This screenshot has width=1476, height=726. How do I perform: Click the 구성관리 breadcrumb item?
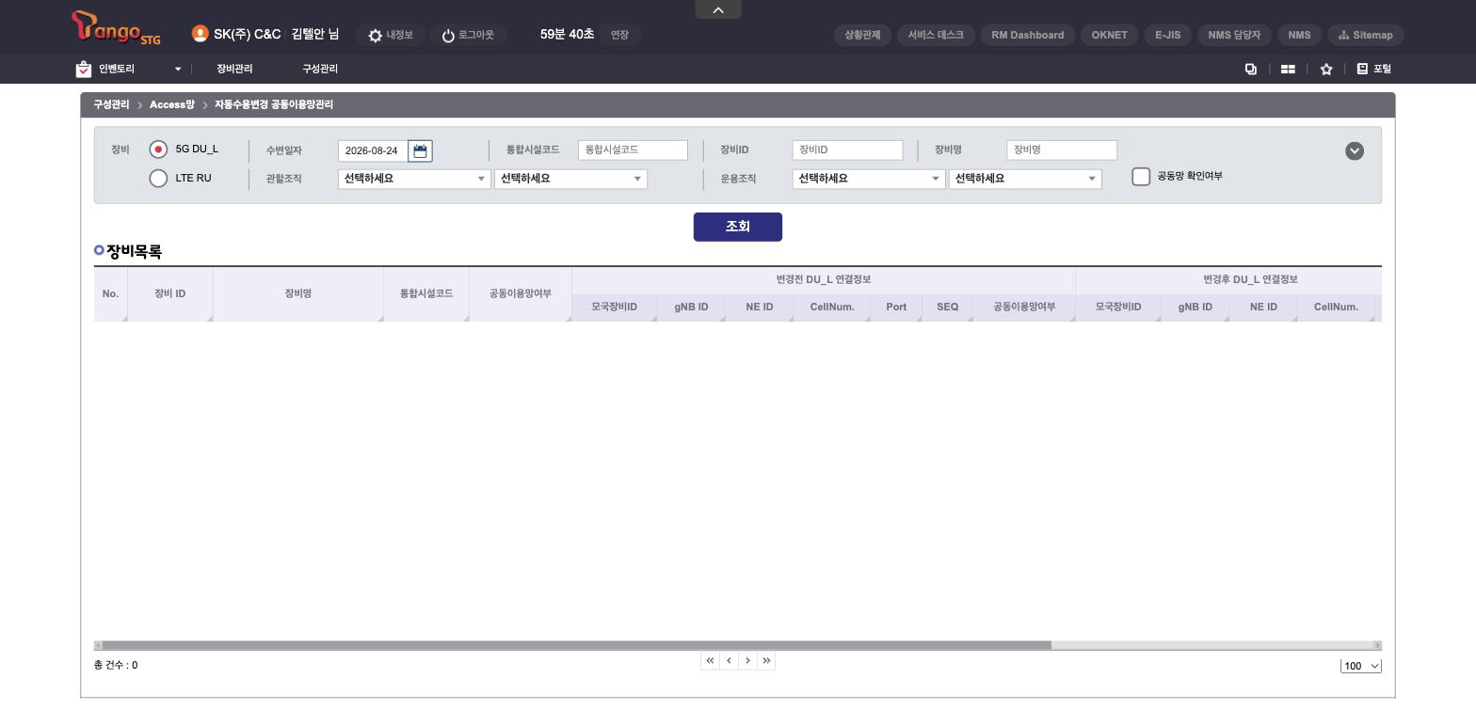111,104
